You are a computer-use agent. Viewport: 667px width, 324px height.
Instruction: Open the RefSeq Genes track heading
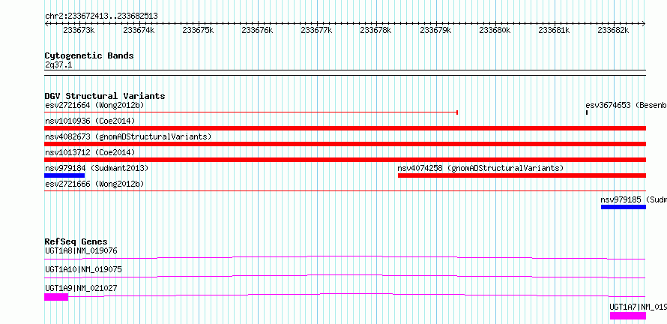click(x=76, y=241)
